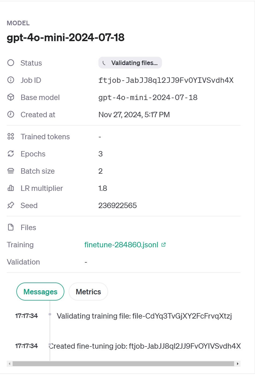This screenshot has height=375, width=255.
Task: Click the horizontal scrollbar left arrow
Action: click(10, 364)
